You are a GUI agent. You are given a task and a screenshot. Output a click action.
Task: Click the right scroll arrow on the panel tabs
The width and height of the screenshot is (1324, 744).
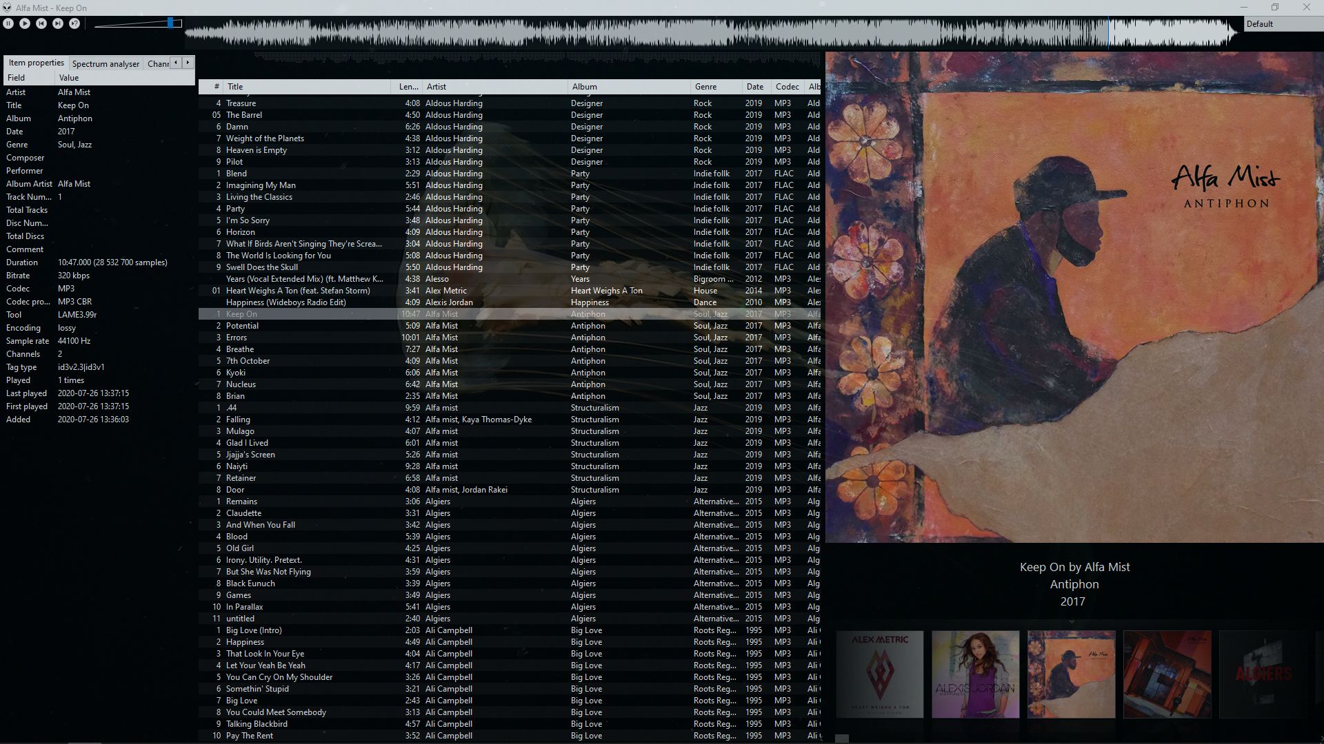tap(187, 62)
